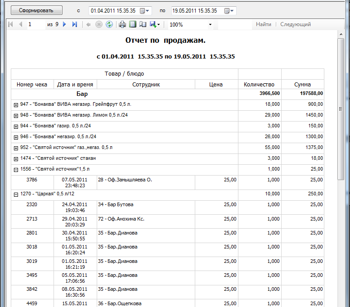Open page setup
This screenshot has height=307, width=350.
coord(143,24)
